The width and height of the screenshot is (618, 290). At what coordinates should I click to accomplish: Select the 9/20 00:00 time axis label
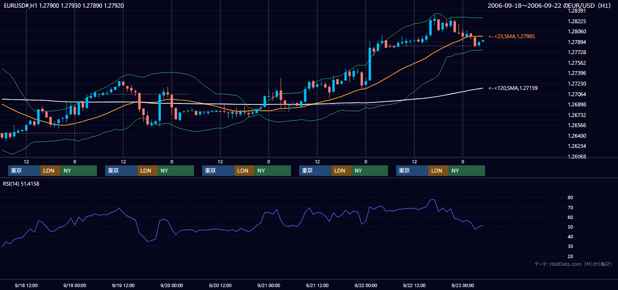tap(172, 285)
